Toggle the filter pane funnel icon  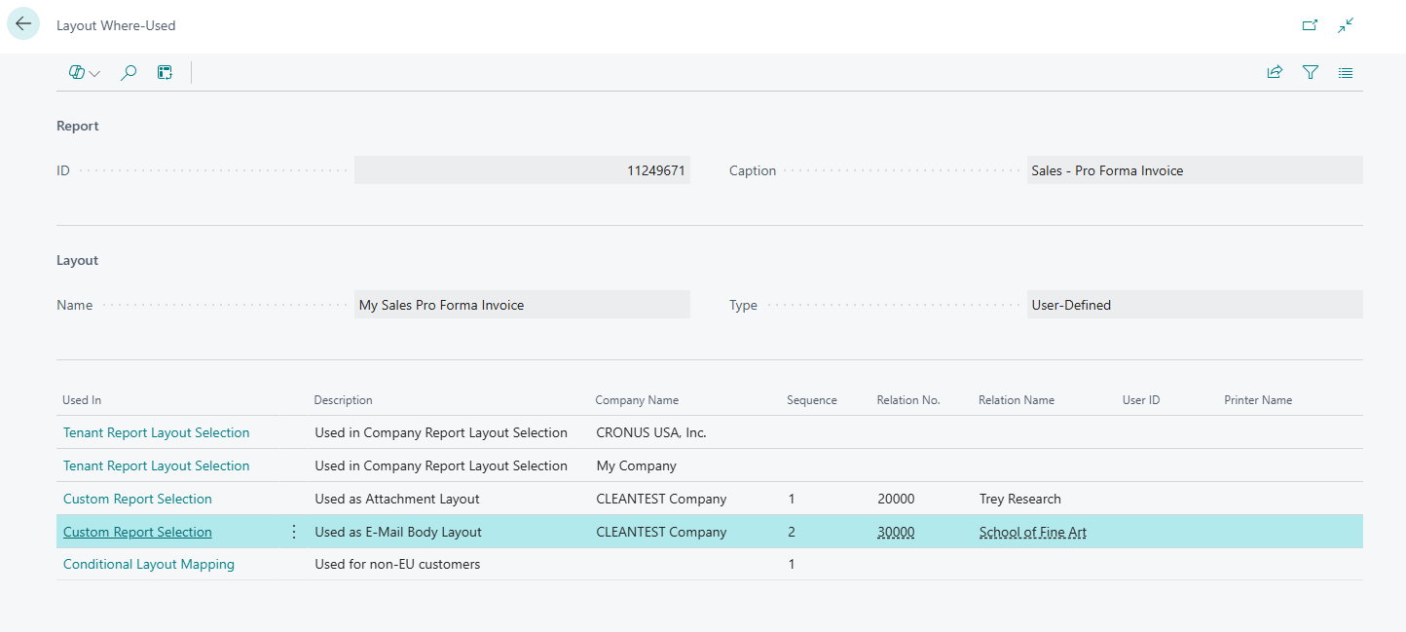click(x=1311, y=72)
